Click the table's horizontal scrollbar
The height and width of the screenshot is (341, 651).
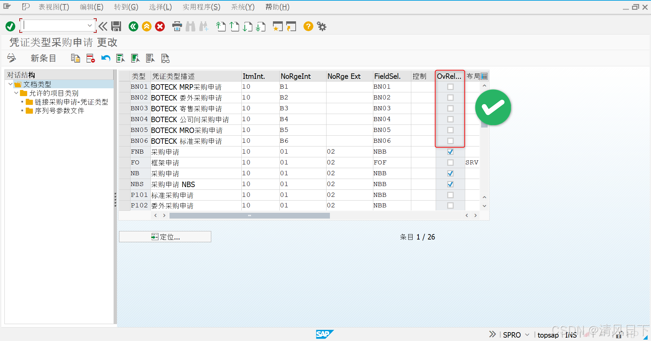(250, 215)
